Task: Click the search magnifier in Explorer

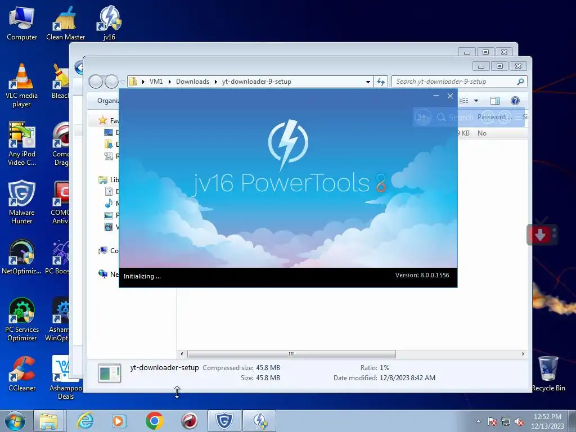Action: 520,82
